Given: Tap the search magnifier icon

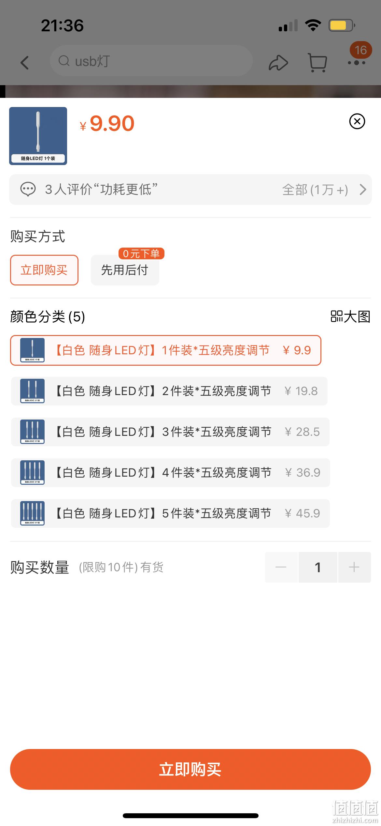Looking at the screenshot, I should pos(64,61).
